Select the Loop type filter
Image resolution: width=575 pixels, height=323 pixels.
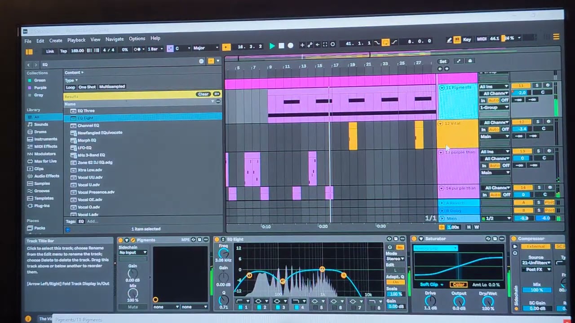coord(71,87)
